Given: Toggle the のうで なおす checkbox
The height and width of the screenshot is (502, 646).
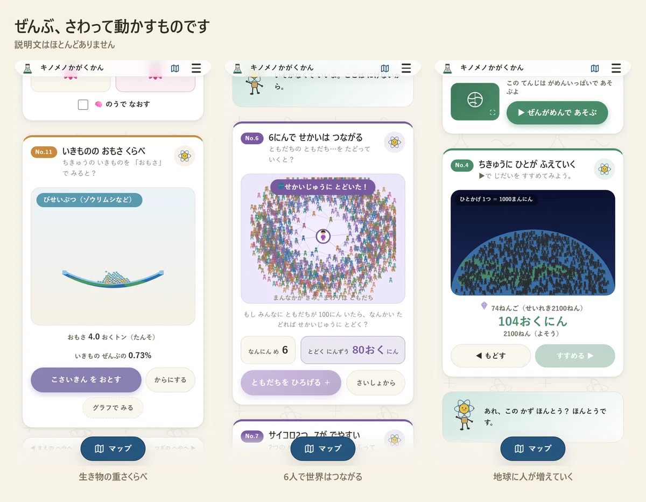Looking at the screenshot, I should click(83, 104).
